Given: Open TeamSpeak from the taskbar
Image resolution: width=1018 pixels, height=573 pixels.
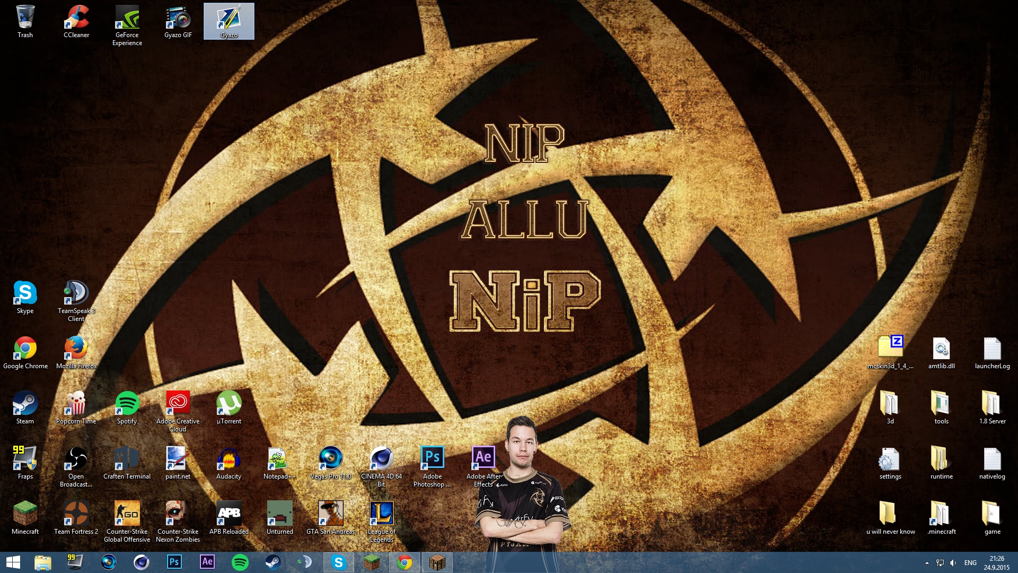Looking at the screenshot, I should click(x=306, y=562).
